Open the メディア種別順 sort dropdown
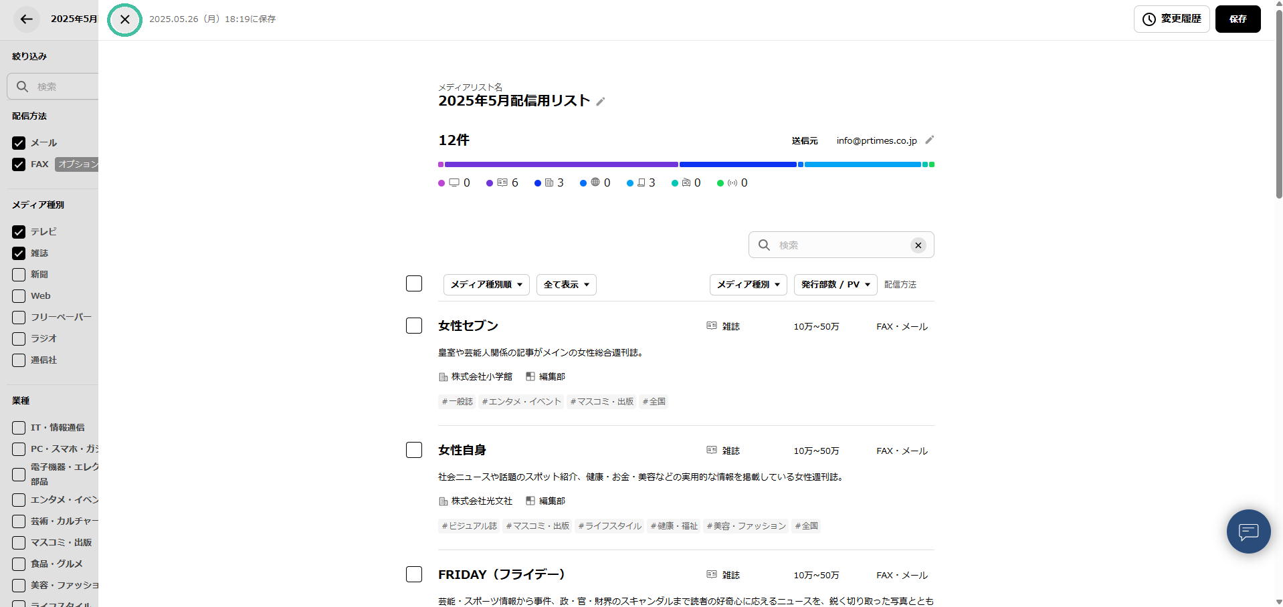The width and height of the screenshot is (1283, 607). [x=486, y=285]
